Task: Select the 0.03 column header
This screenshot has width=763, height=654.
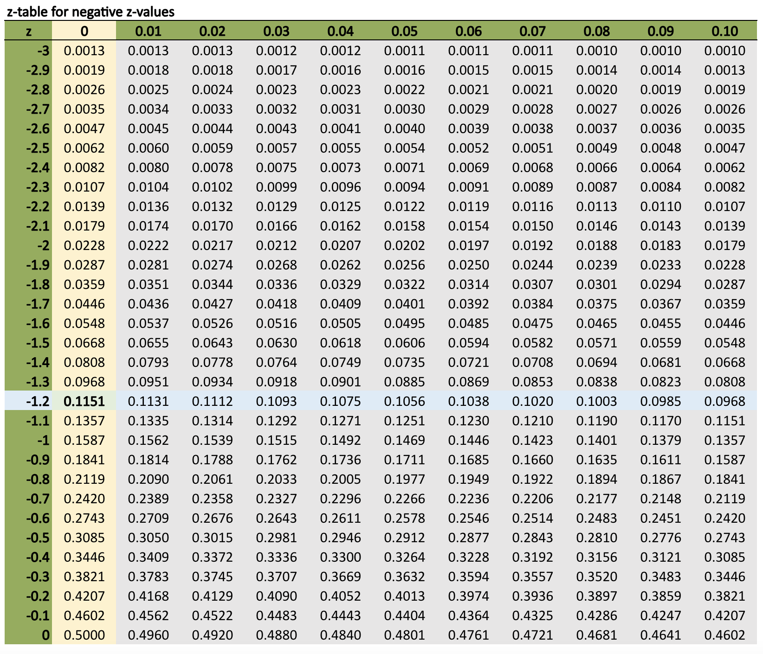Action: tap(276, 31)
